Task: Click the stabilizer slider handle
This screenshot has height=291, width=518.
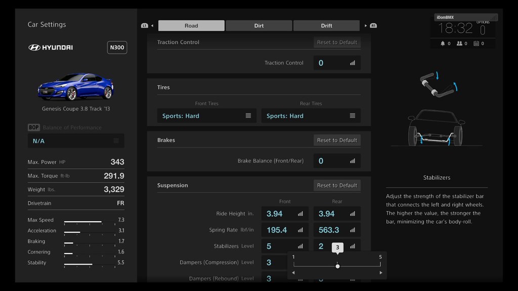Action: 337,266
